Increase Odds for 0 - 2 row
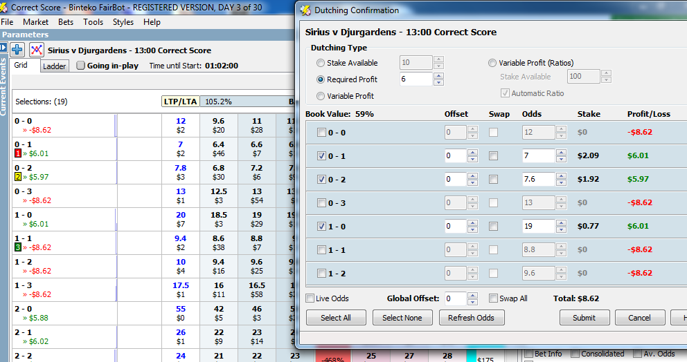 [x=561, y=175]
